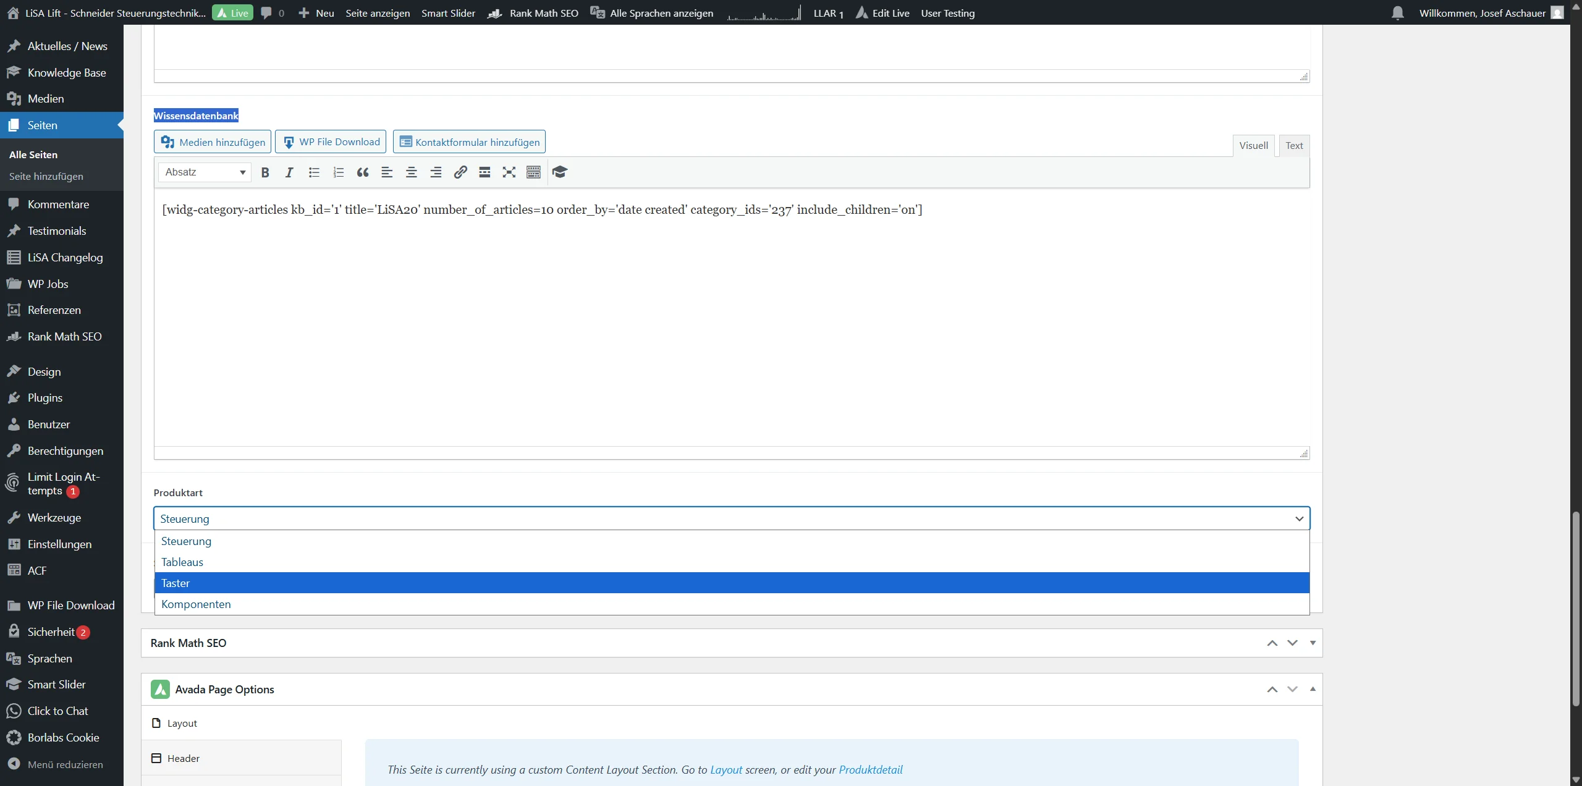The image size is (1582, 786).
Task: Insert a bulleted list
Action: tap(314, 172)
